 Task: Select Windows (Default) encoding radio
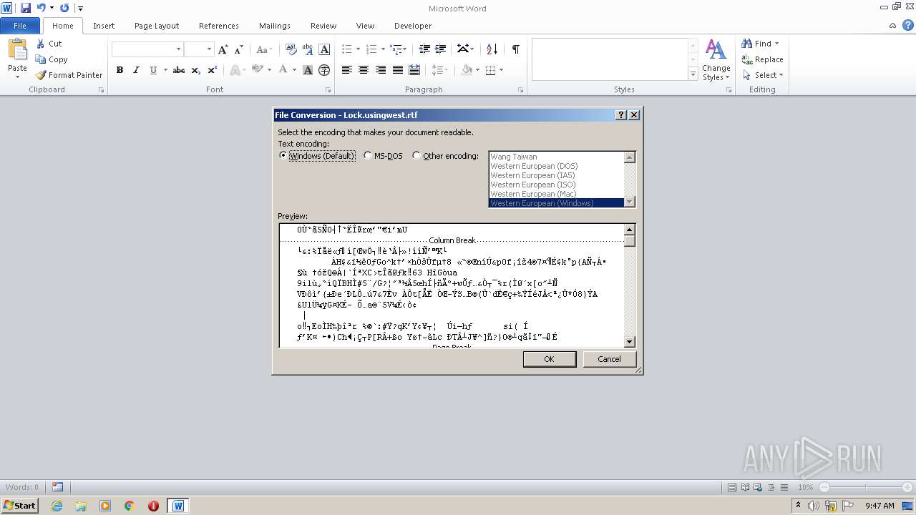283,156
